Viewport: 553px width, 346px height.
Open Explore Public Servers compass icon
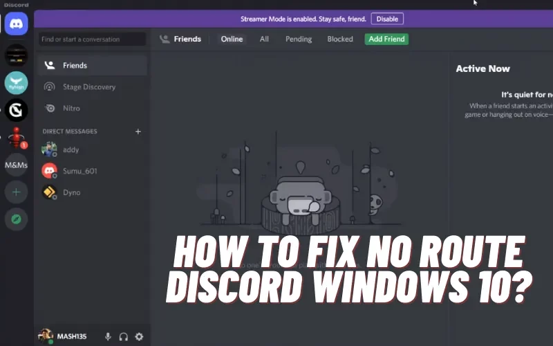(x=16, y=219)
